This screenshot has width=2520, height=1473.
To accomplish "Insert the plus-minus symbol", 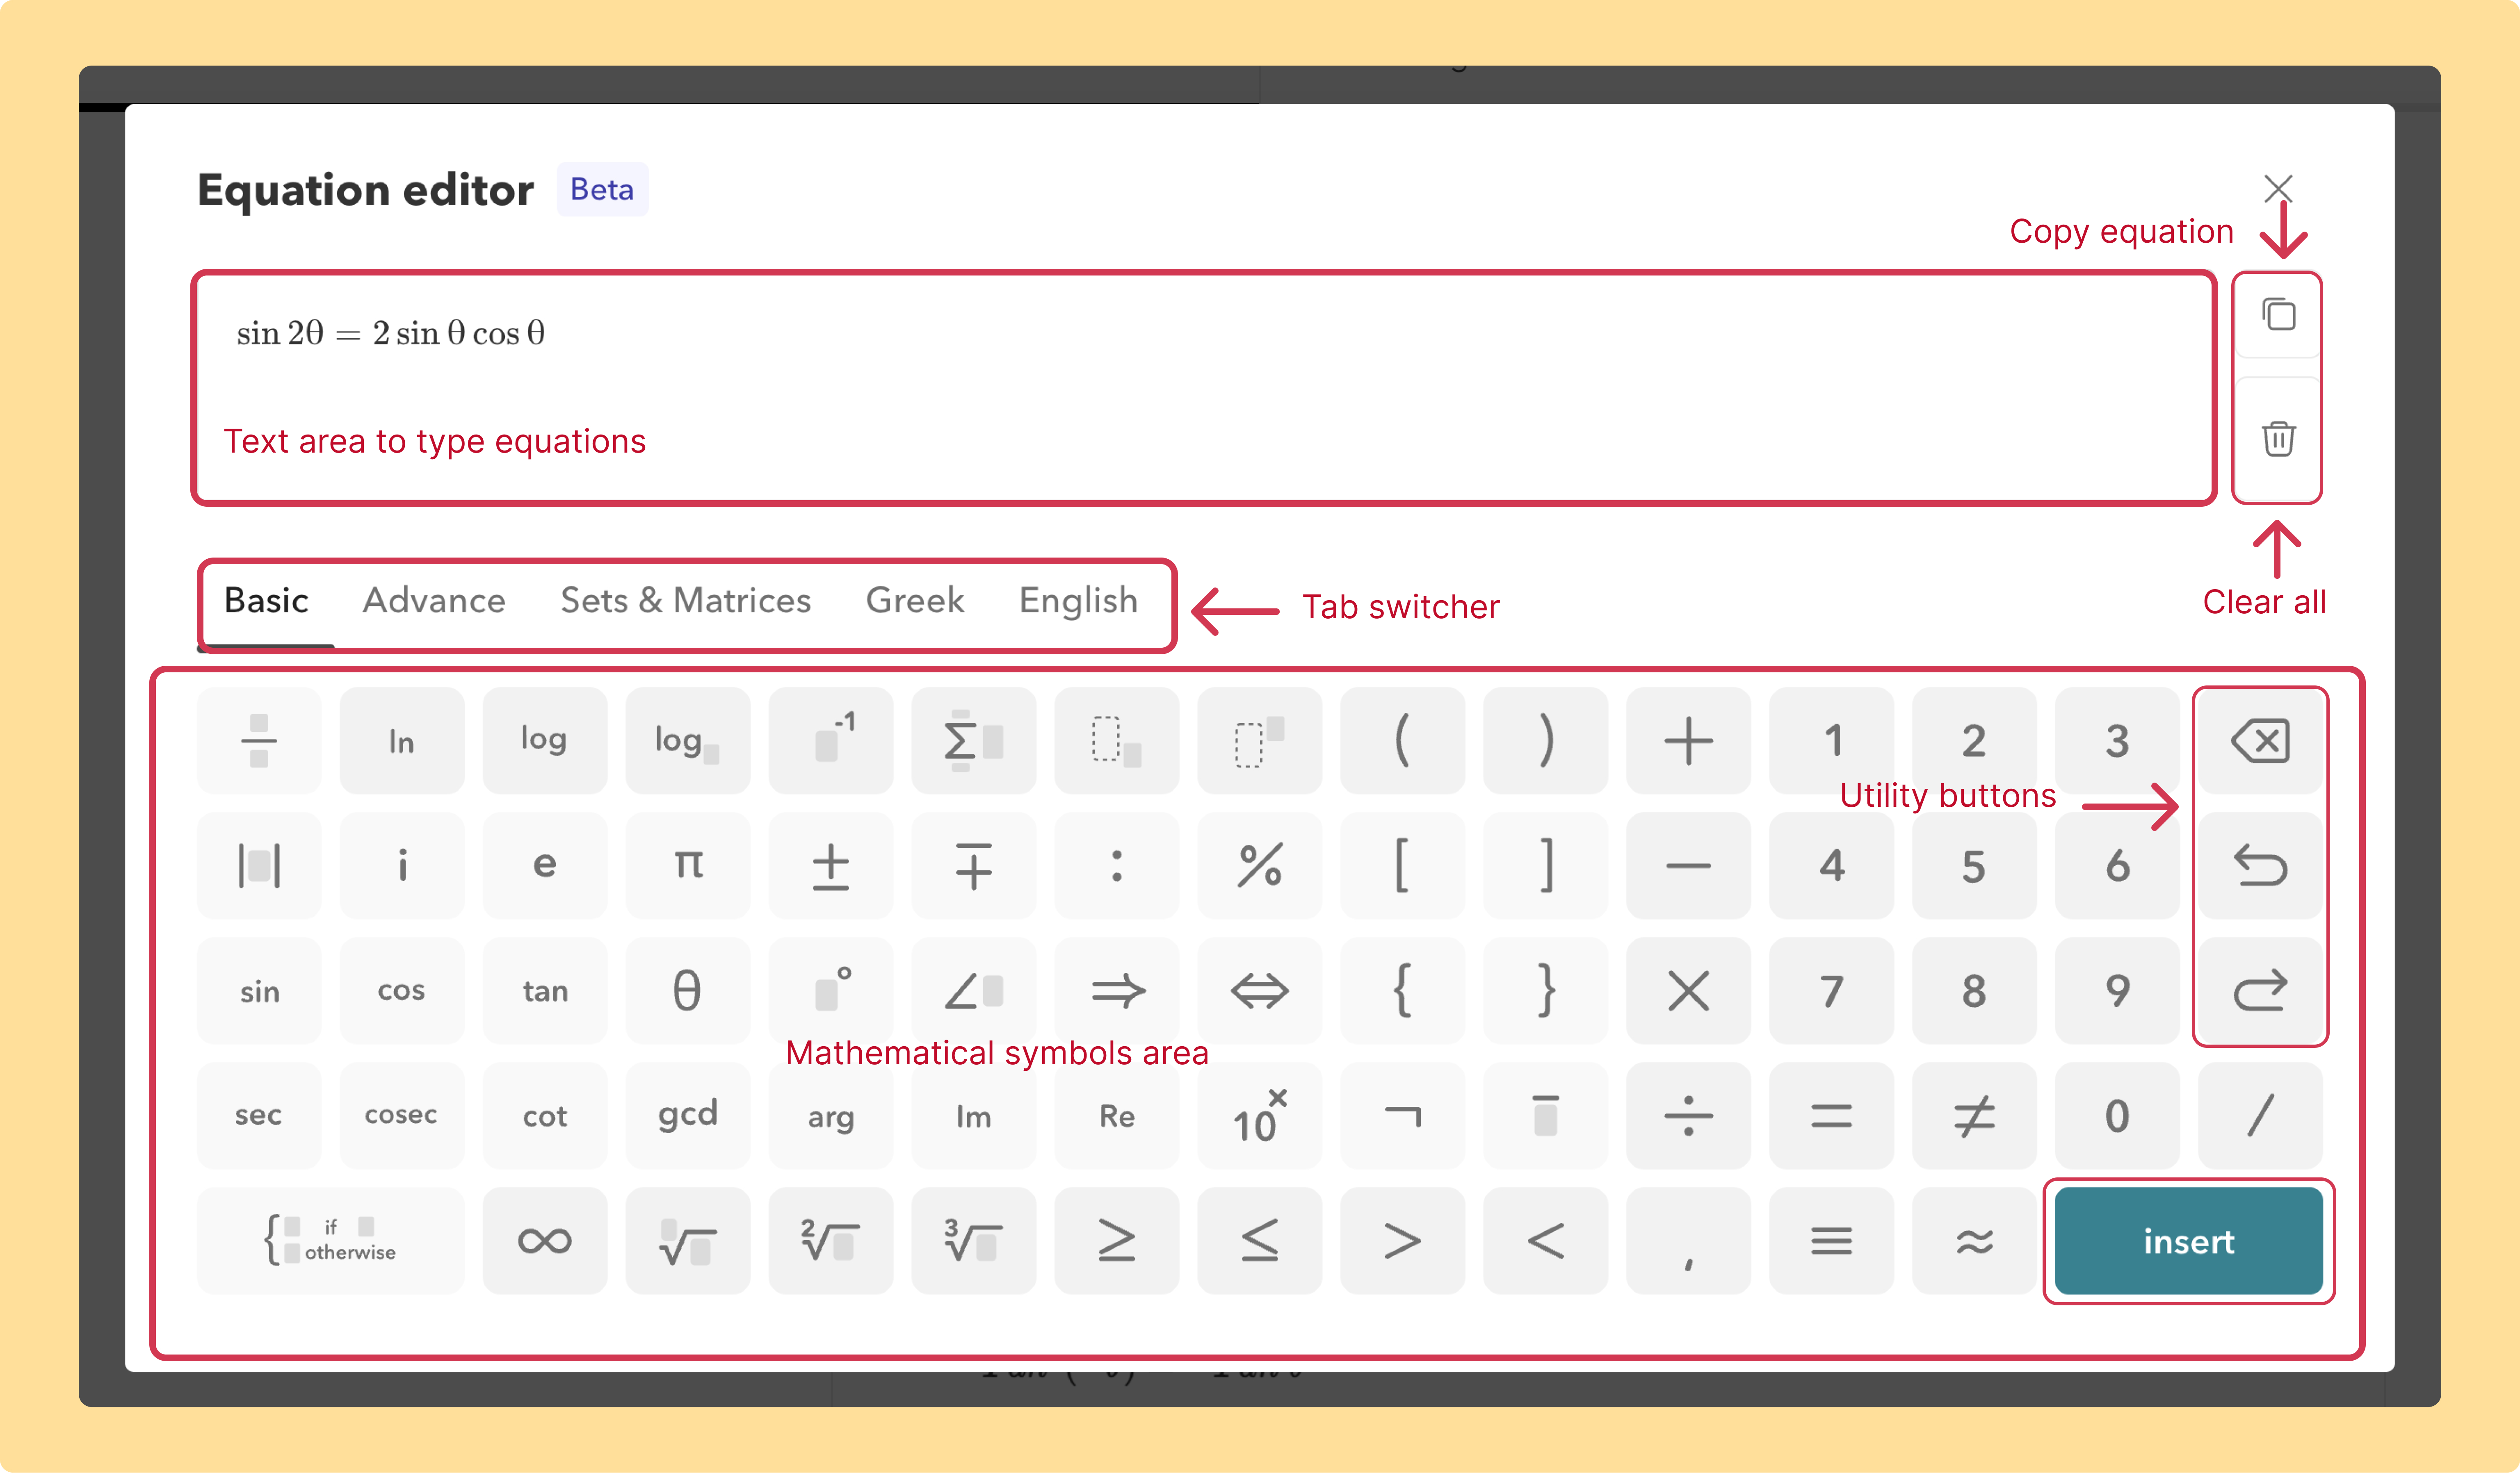I will (831, 865).
